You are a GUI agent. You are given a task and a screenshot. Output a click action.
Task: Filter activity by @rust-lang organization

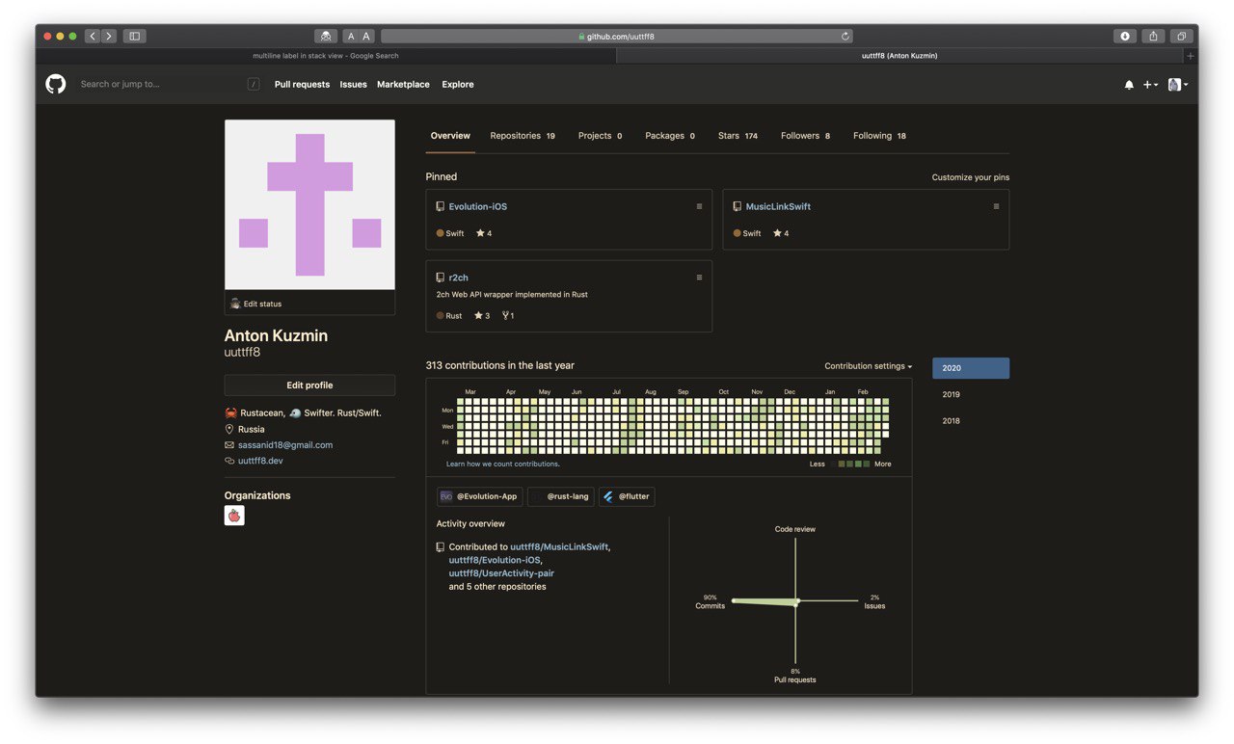(561, 496)
